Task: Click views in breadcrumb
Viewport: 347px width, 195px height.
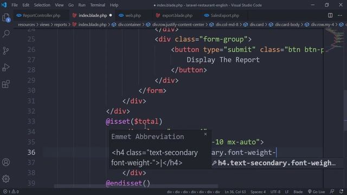Action: pyautogui.click(x=44, y=24)
